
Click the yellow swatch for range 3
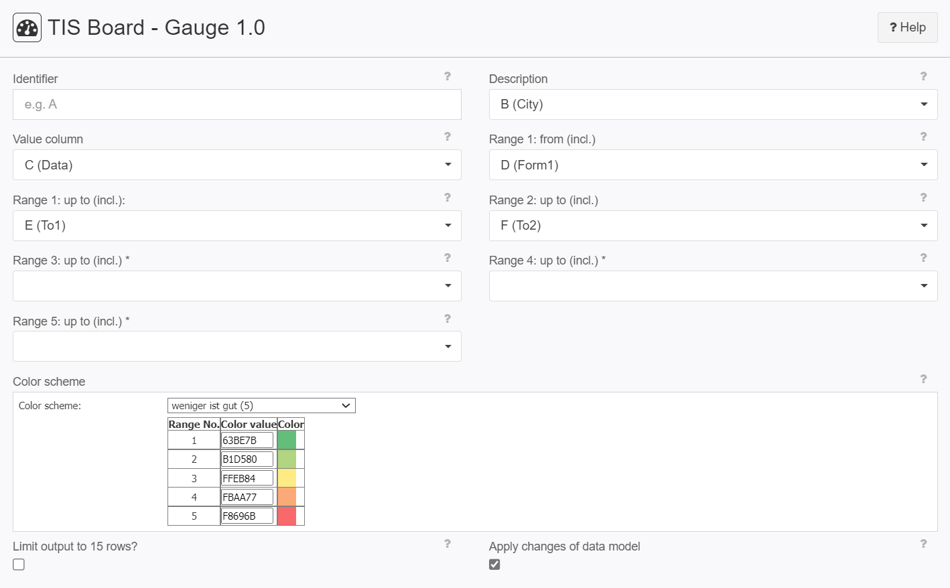click(x=287, y=478)
